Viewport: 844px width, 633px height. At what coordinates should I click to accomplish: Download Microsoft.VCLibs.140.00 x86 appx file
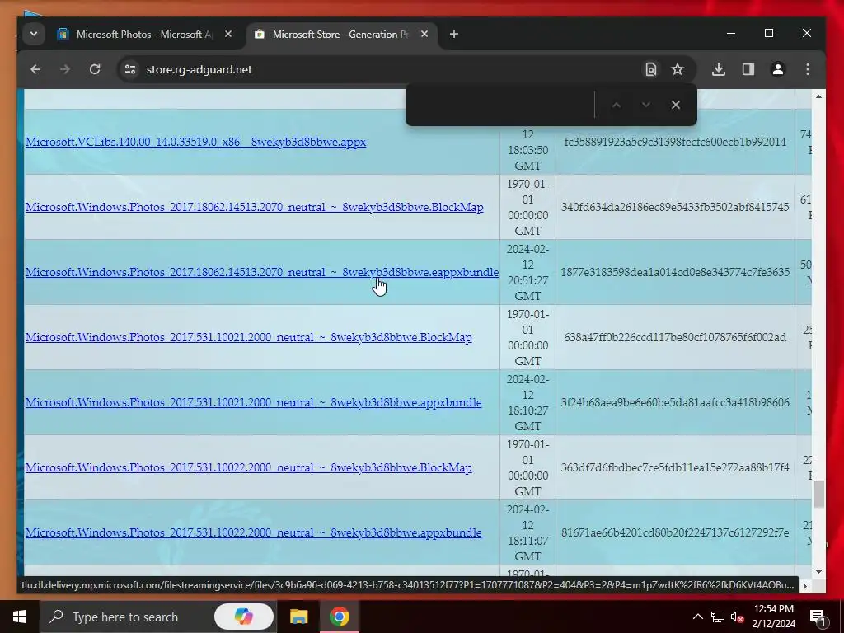pyautogui.click(x=195, y=142)
